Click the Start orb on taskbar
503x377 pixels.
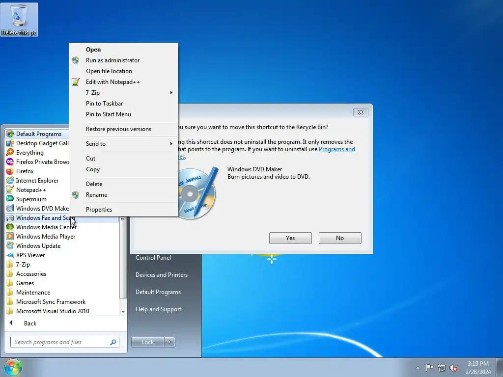click(x=13, y=367)
